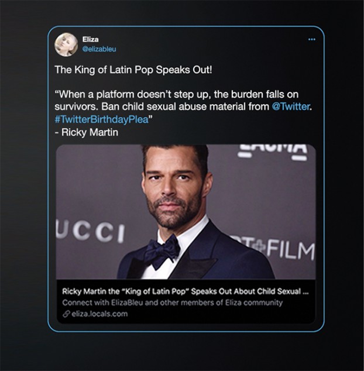Viewport: 364px width, 371px height.
Task: Click the card headline about King of Latin Pop
Action: point(186,291)
